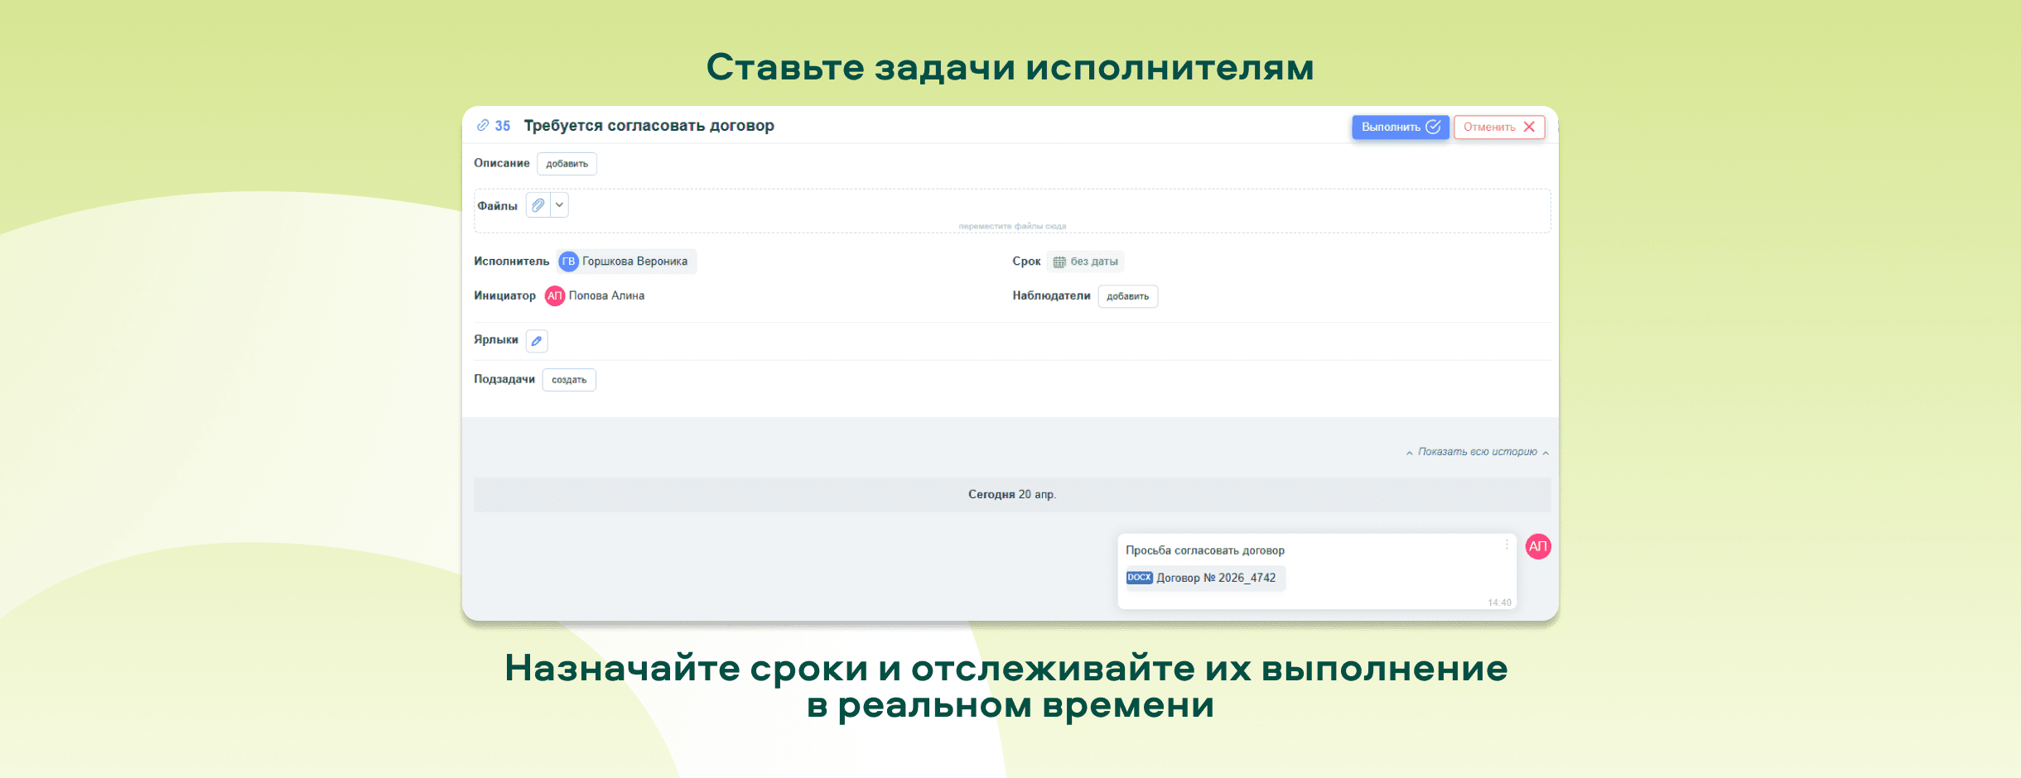Click the АП avatar next to Попова Алина
The image size is (2021, 778).
pos(555,296)
